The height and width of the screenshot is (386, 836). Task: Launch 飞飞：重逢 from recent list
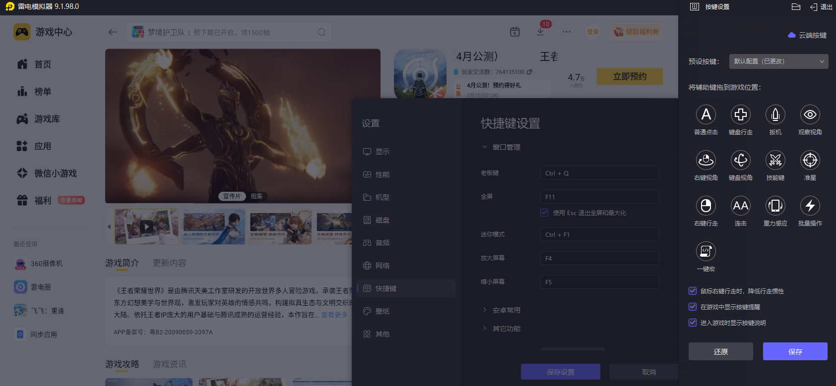pos(39,311)
